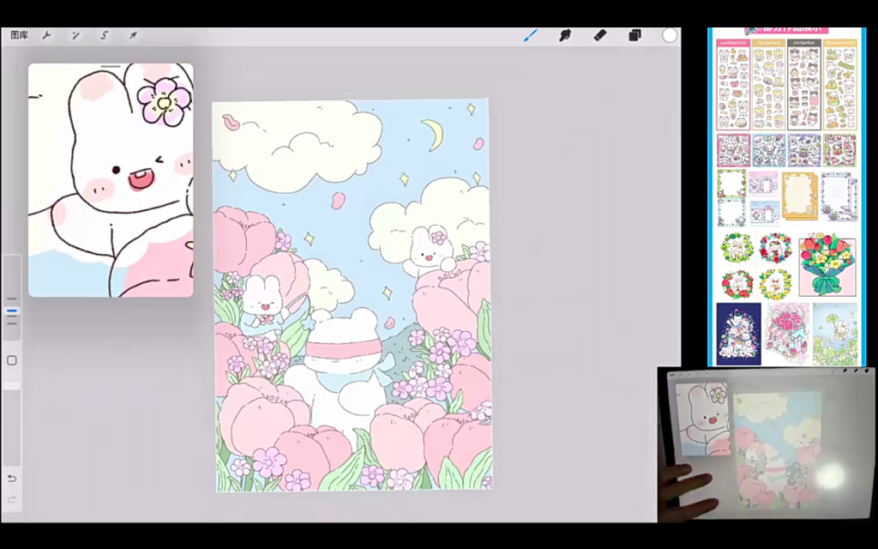Open the Adjustments magic wand menu
The height and width of the screenshot is (549, 878).
pyautogui.click(x=75, y=35)
